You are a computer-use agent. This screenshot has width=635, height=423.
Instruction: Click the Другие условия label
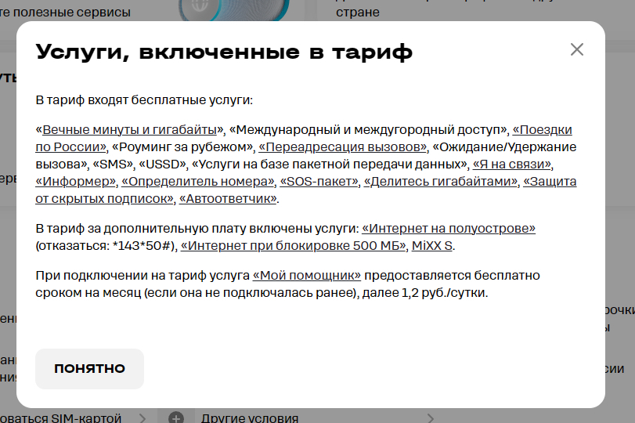(x=250, y=418)
